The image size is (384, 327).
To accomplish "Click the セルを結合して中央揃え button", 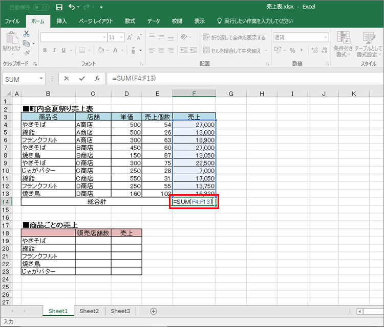I will tap(233, 51).
